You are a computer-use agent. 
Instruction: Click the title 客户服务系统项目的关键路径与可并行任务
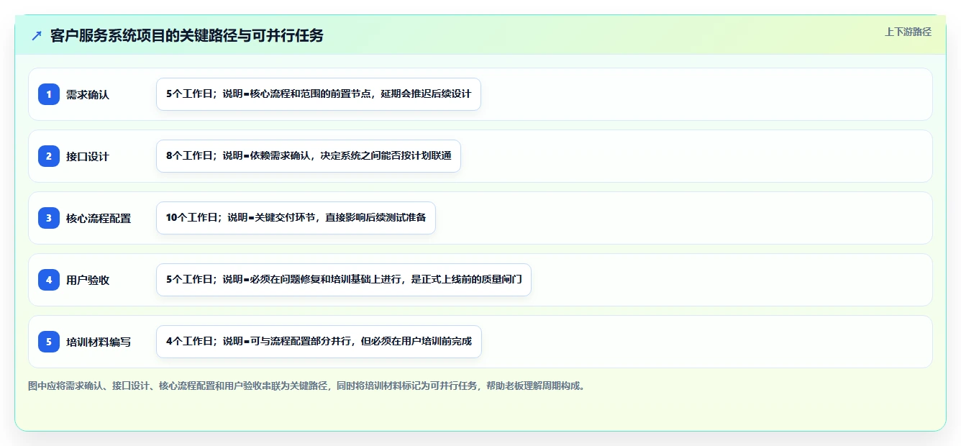(187, 36)
